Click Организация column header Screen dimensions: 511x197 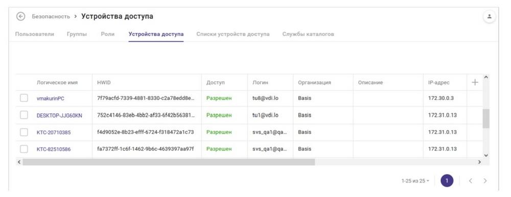314,82
